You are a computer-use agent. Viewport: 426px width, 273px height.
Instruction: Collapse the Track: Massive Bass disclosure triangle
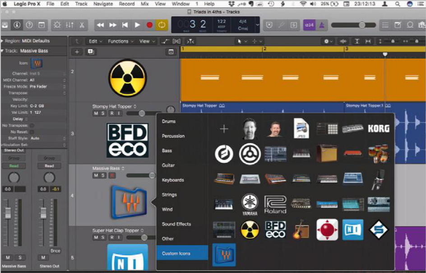(2, 51)
